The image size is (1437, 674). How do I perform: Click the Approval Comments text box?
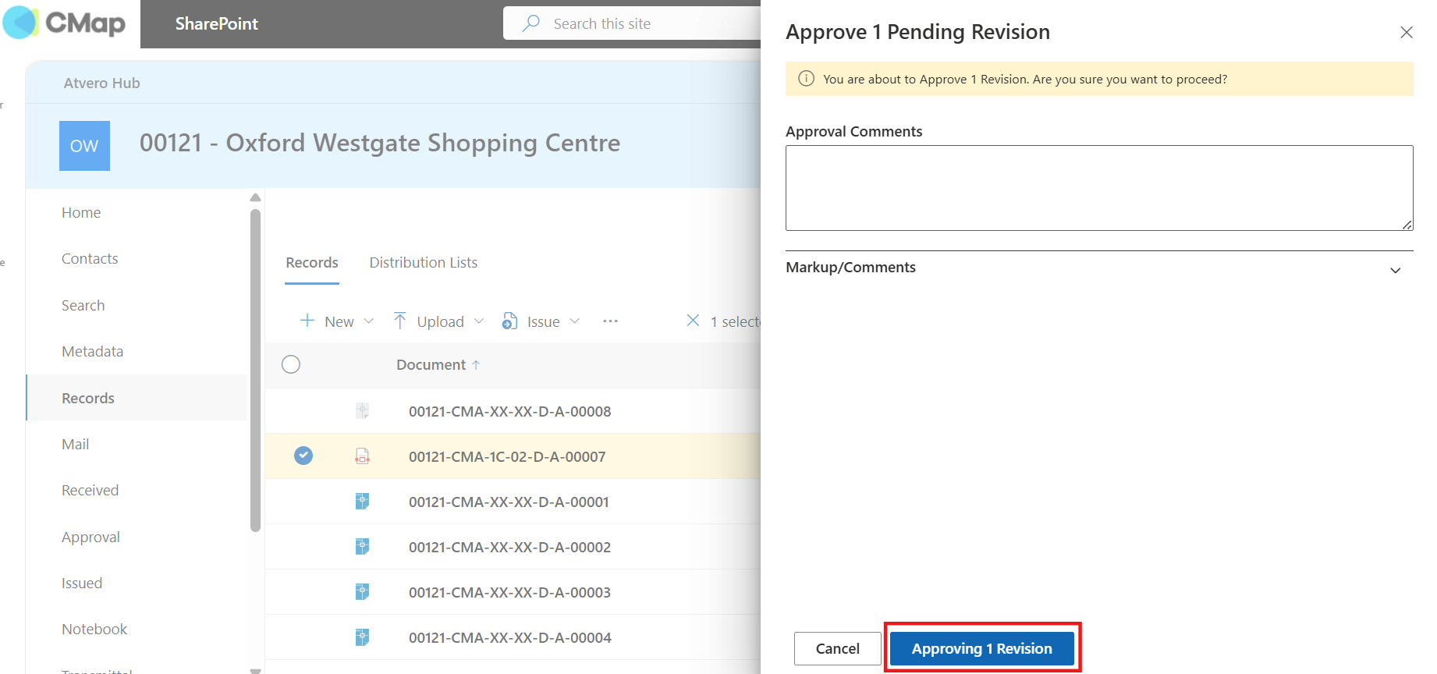[x=1099, y=188]
